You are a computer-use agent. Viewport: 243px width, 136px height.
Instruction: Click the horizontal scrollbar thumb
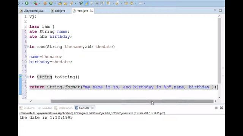(132, 101)
